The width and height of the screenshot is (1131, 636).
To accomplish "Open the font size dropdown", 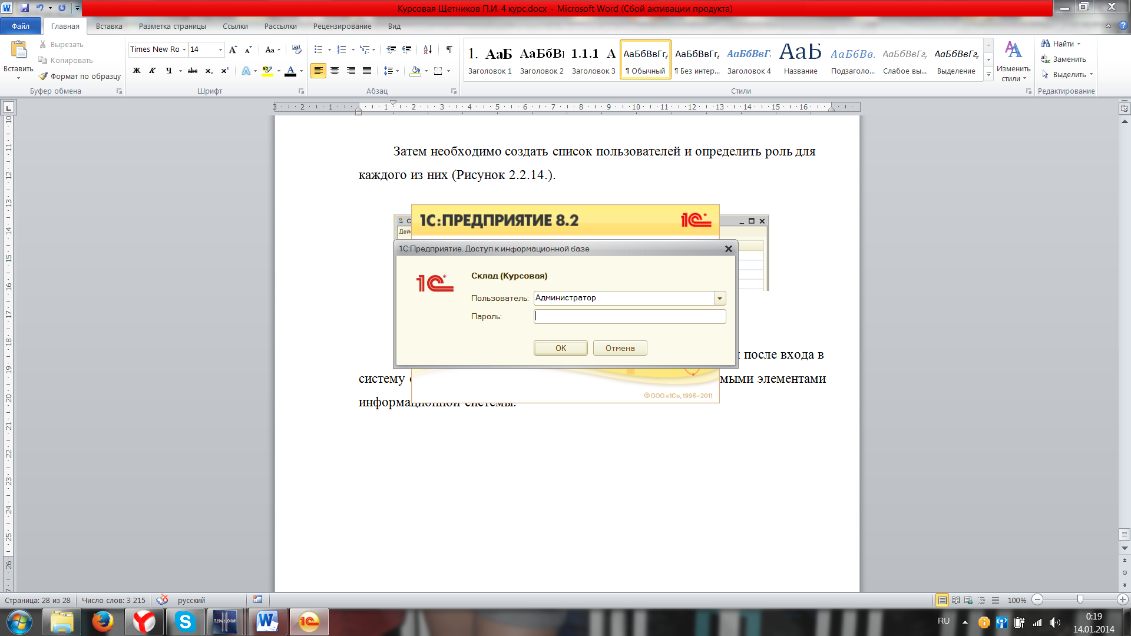I will 220,49.
